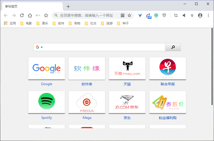Screen dimensions: 214x141
Task: Go forward with the forward arrow
Action: (x=14, y=15)
